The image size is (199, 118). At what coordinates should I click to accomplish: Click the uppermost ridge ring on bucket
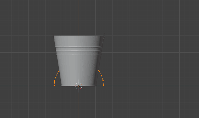click(78, 47)
